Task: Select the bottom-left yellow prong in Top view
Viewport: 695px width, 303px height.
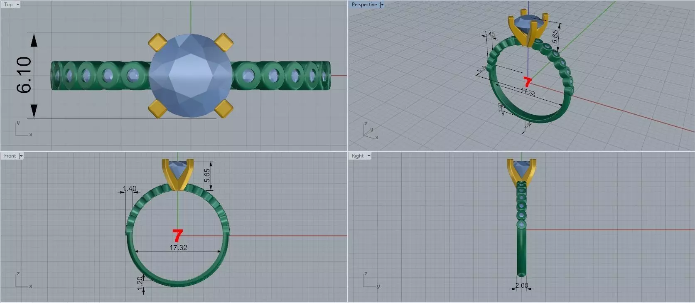Action: (157, 108)
